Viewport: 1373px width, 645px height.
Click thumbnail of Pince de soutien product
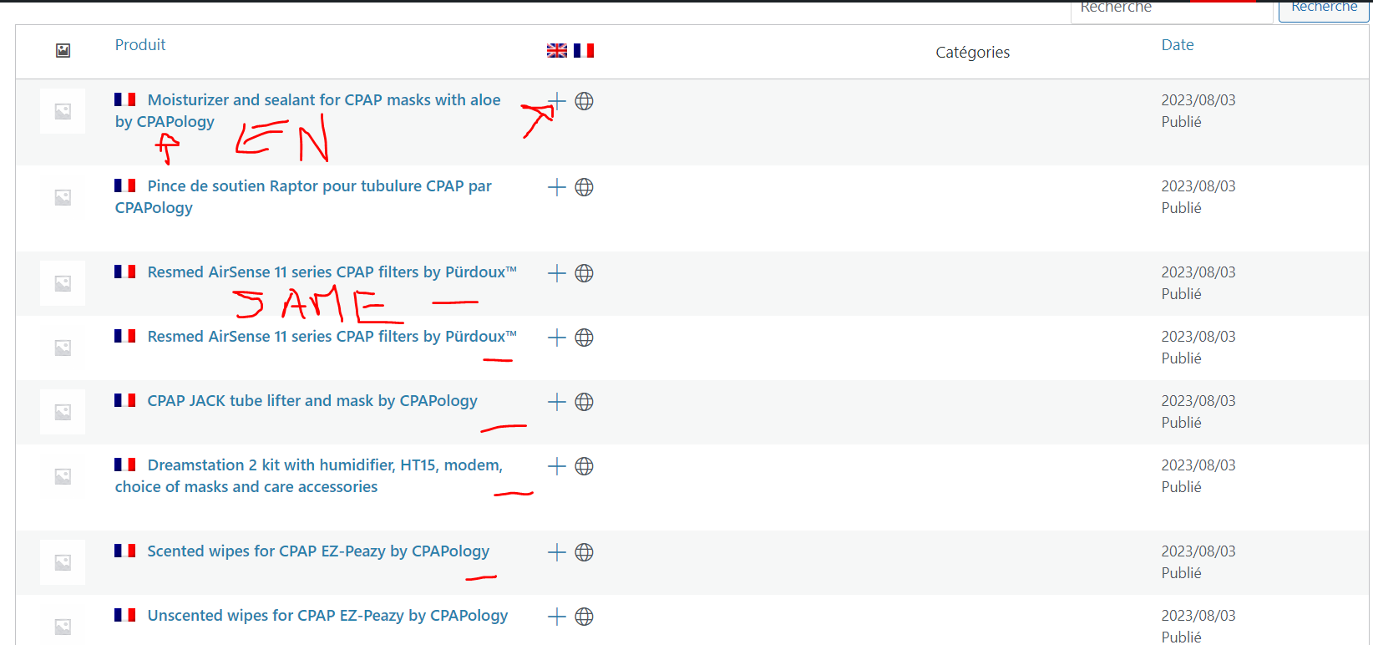coord(63,197)
